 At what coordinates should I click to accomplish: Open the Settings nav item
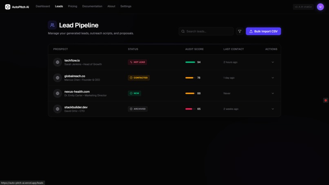pos(126,6)
